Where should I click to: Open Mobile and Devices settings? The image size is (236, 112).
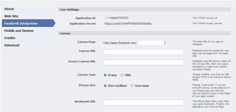pyautogui.click(x=19, y=31)
